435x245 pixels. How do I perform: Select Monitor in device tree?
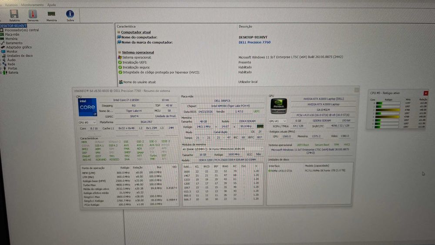coord(12,51)
